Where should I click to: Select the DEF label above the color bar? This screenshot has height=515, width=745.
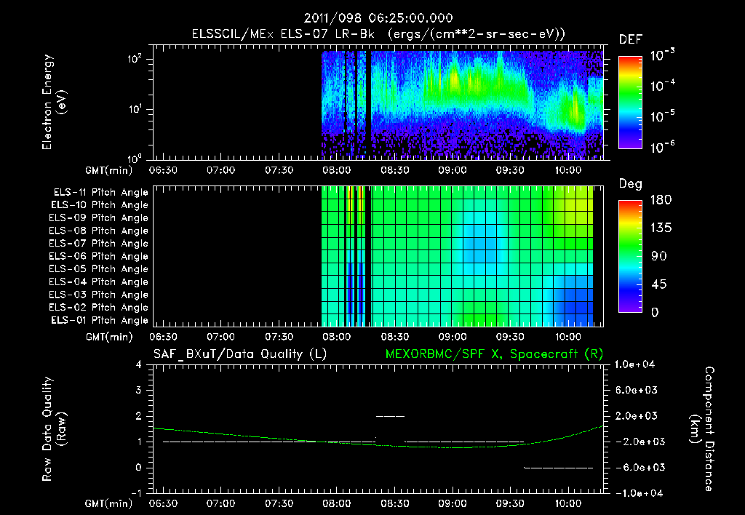point(631,40)
